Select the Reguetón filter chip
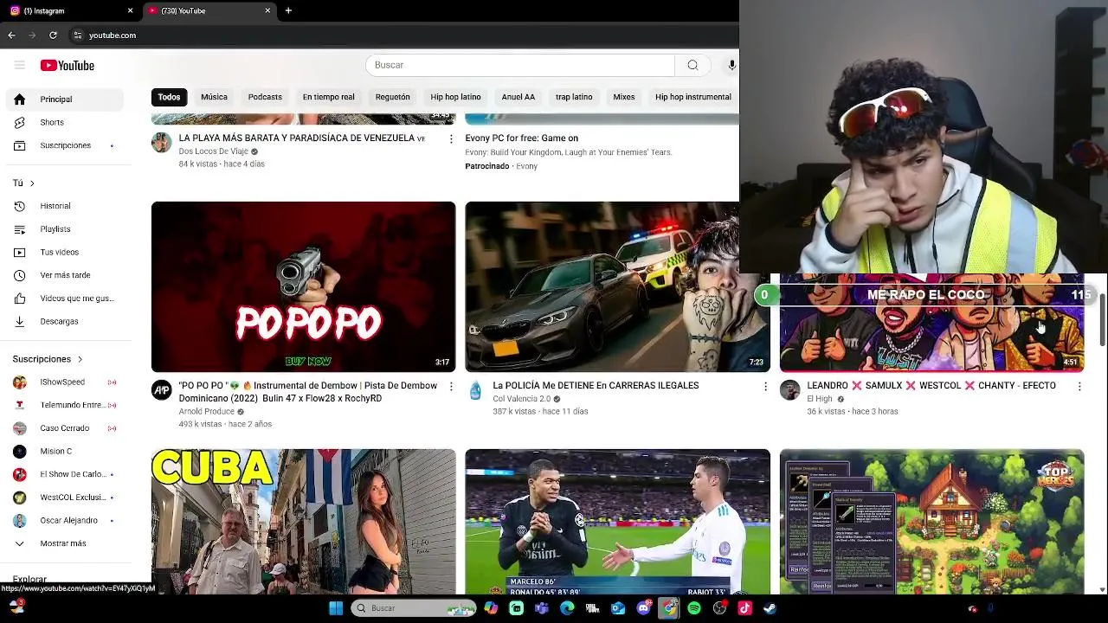The width and height of the screenshot is (1108, 623). 392,97
